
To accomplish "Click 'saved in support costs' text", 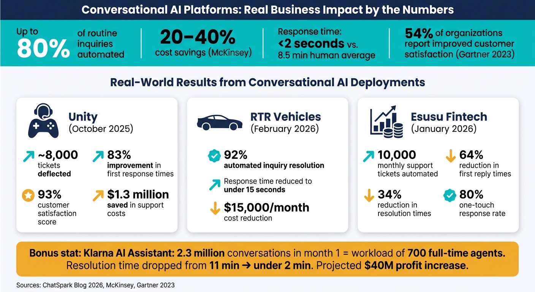I will tap(135, 209).
